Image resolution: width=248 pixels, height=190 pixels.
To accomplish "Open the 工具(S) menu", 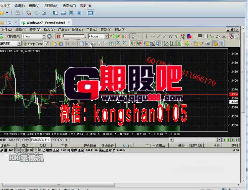I will tap(92, 30).
